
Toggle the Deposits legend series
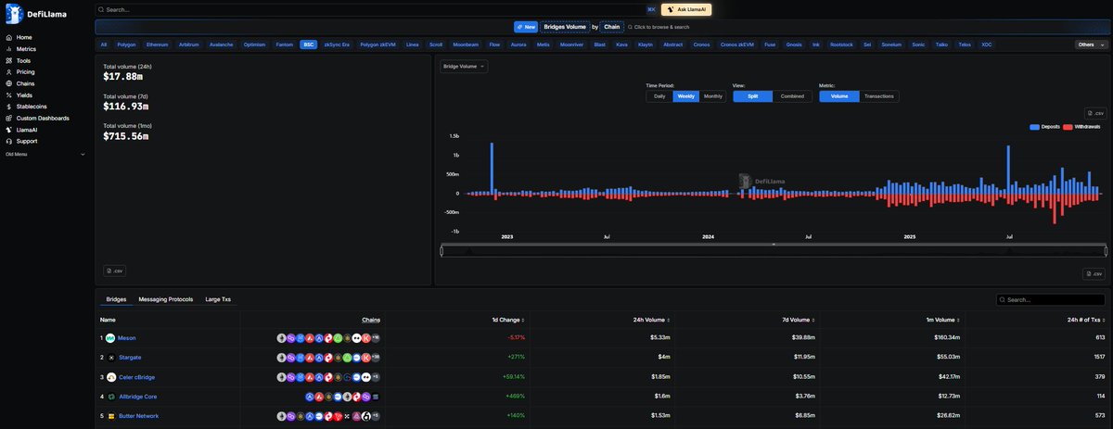(1044, 126)
